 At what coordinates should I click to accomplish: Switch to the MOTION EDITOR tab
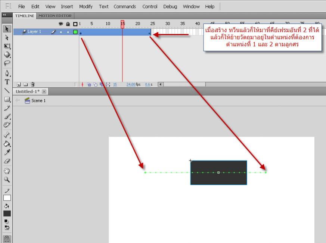[x=55, y=16]
